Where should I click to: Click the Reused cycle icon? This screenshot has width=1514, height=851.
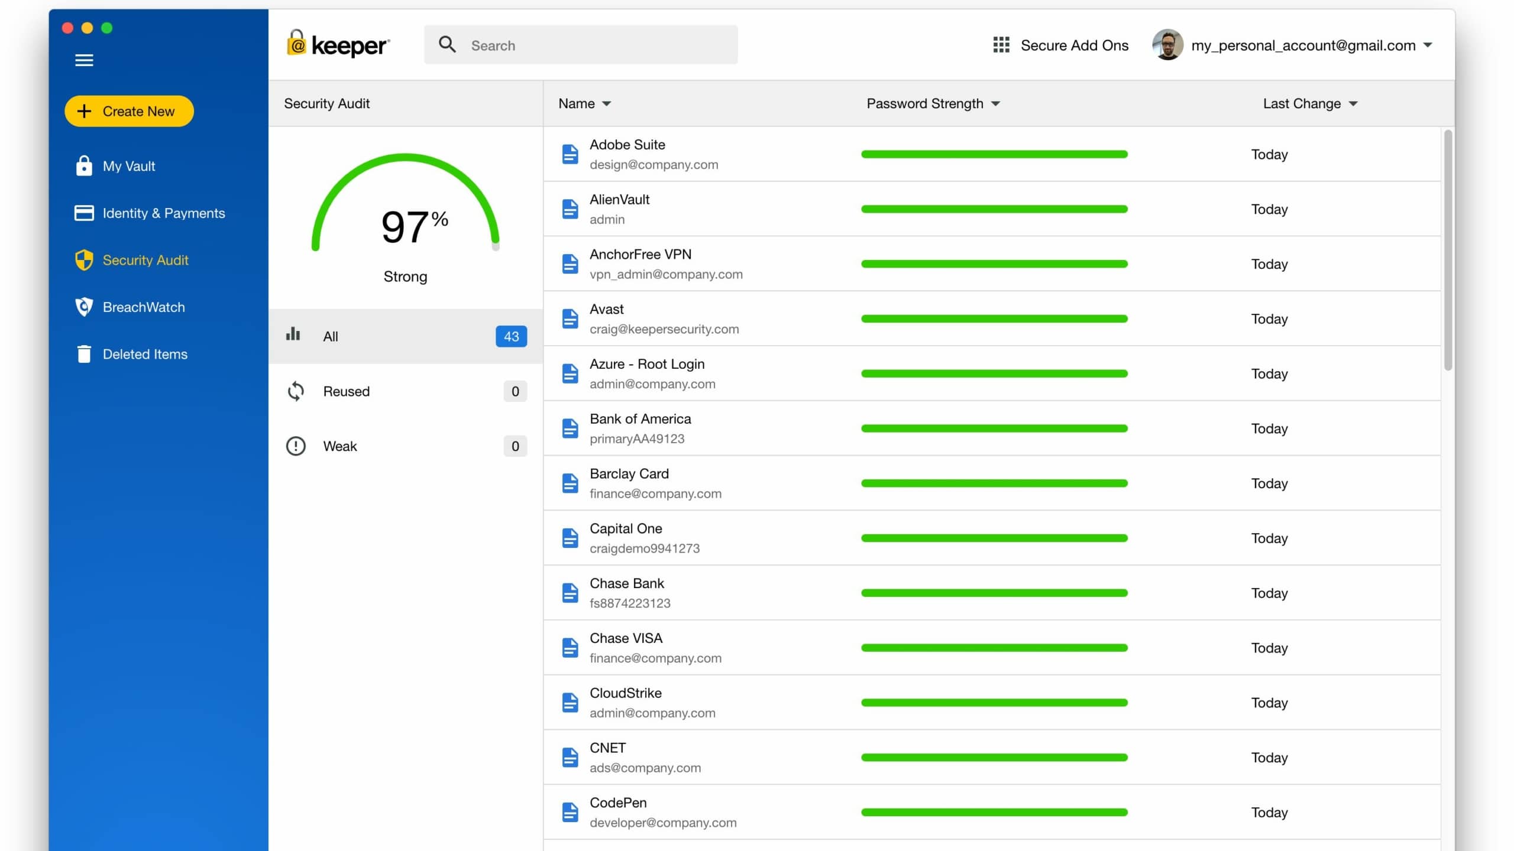pyautogui.click(x=296, y=391)
